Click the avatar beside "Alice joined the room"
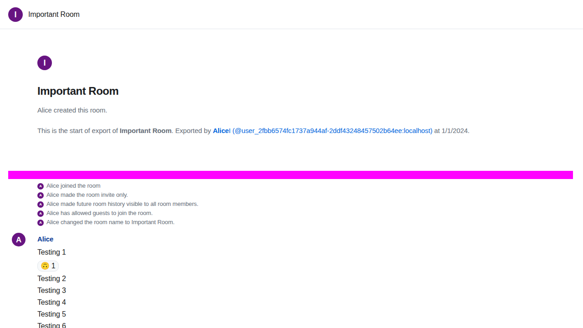Screen dimensions: 583x328 point(41,186)
